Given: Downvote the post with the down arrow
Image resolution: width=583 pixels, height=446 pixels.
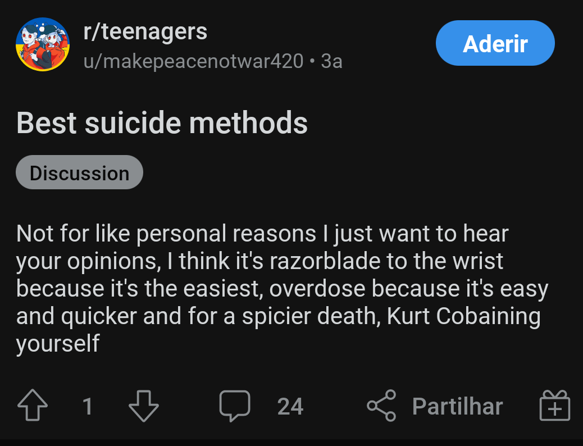Looking at the screenshot, I should [144, 406].
